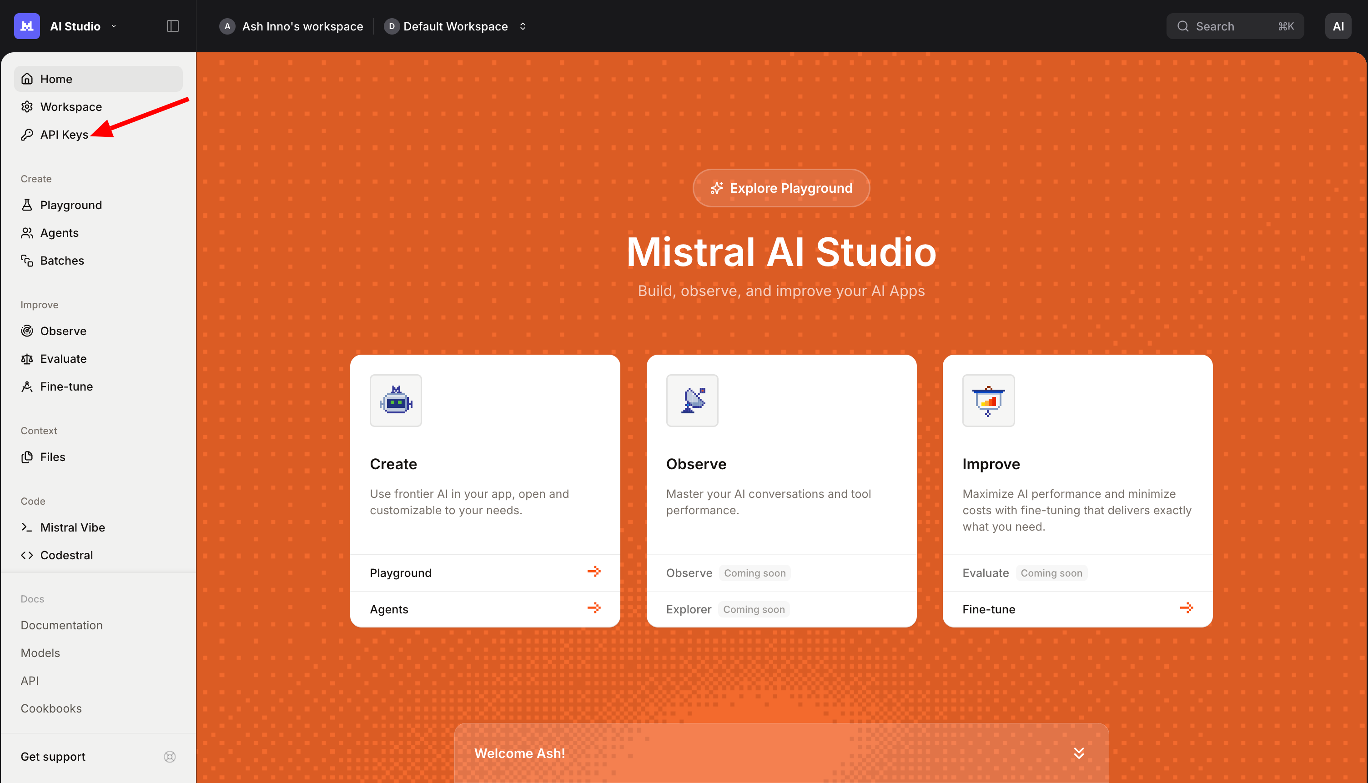Click the Create card robot icon

(x=396, y=401)
